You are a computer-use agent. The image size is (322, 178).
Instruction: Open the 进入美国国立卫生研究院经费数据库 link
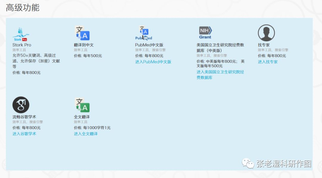220,75
